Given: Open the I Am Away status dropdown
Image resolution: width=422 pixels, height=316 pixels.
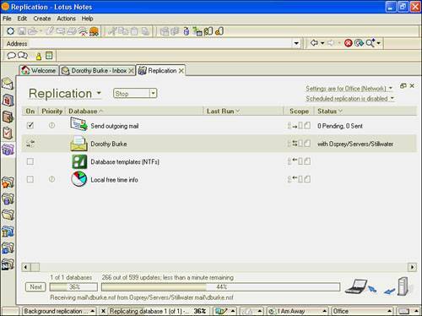Looking at the screenshot, I should coord(297,311).
